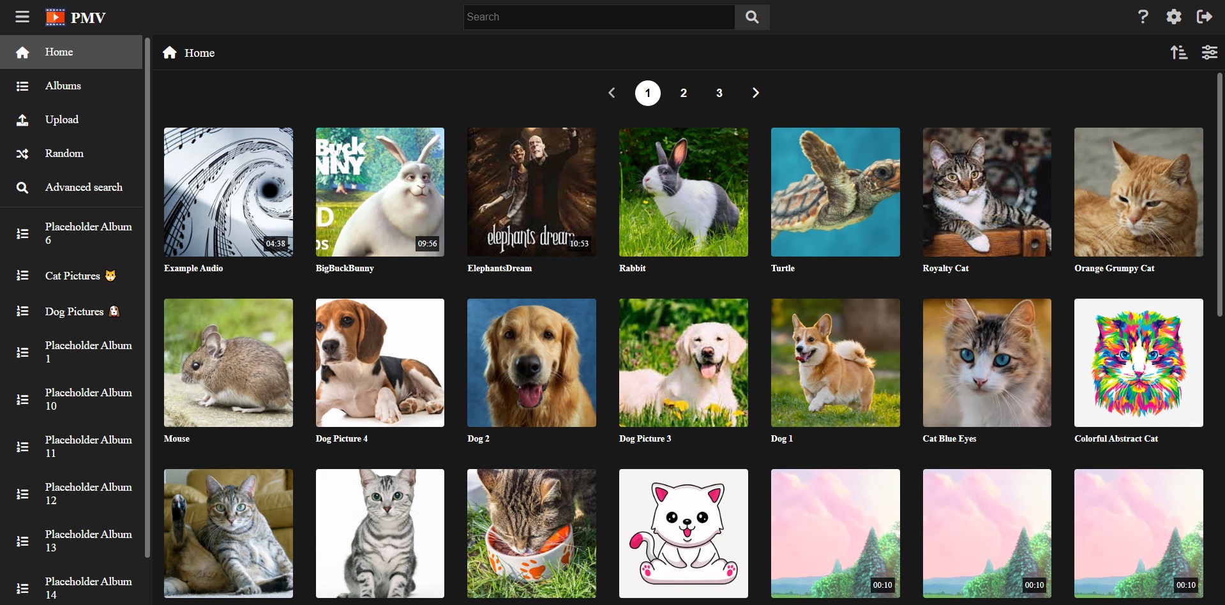Click the Placeholder Album 1 list icon
Image resolution: width=1225 pixels, height=605 pixels.
tap(22, 352)
